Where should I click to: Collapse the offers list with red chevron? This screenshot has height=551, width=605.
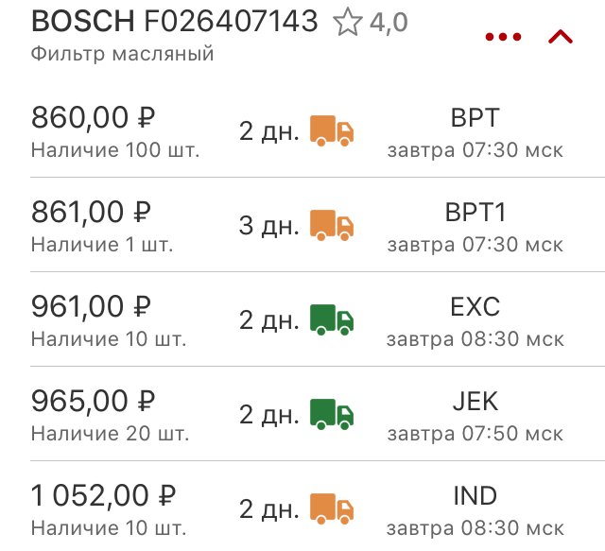pos(561,37)
